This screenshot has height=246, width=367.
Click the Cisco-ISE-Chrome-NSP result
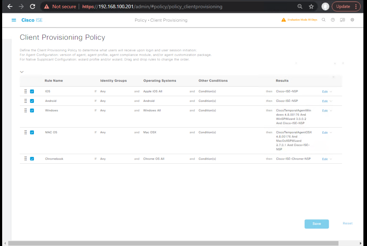[x=293, y=159]
